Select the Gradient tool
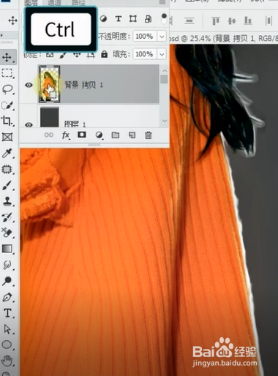This screenshot has width=278, height=376. tap(7, 249)
